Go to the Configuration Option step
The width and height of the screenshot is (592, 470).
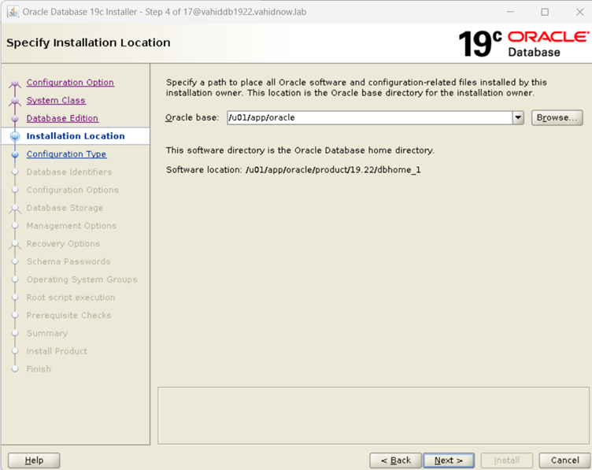pyautogui.click(x=70, y=83)
